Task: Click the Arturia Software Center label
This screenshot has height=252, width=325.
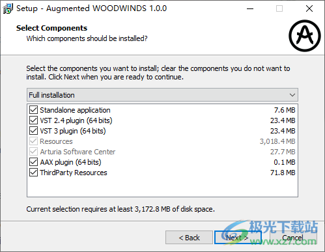Action: (x=78, y=152)
